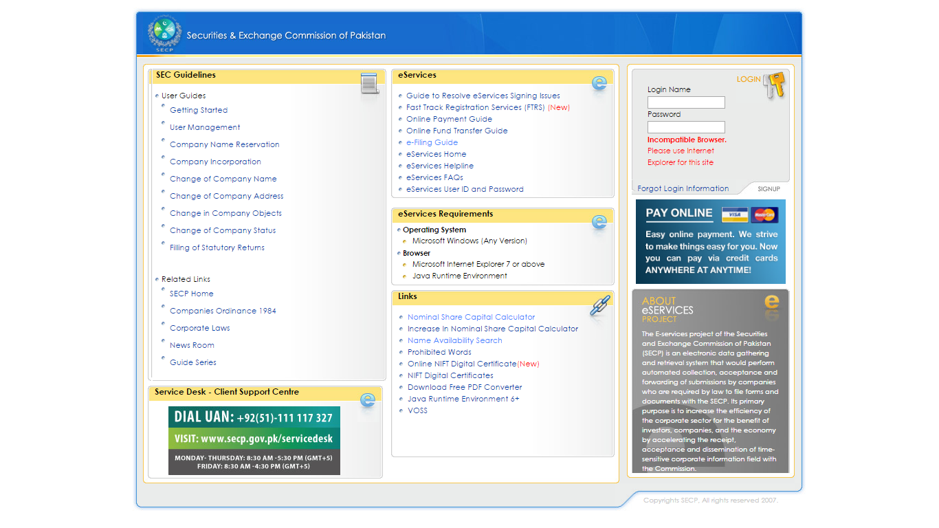Image resolution: width=939 pixels, height=528 pixels.
Task: Open Companies Ordinance 1984 link
Action: (223, 311)
